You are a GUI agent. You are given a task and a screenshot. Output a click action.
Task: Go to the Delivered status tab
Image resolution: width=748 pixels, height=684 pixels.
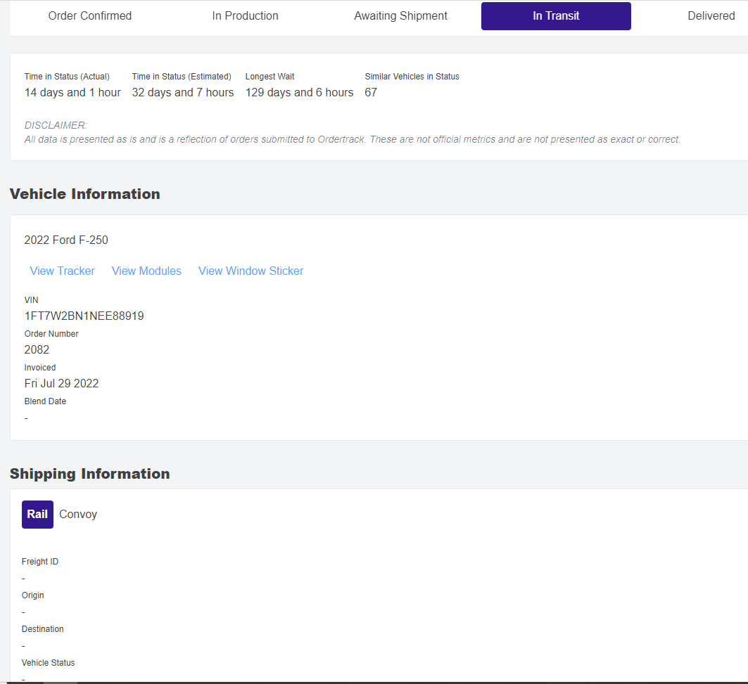pyautogui.click(x=711, y=16)
